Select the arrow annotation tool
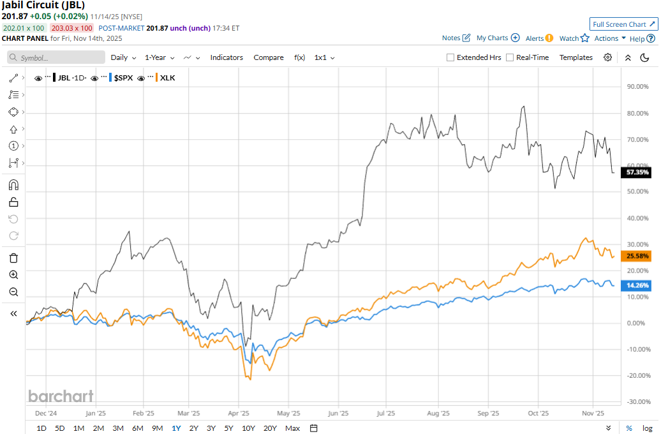The height and width of the screenshot is (434, 661). [x=13, y=129]
